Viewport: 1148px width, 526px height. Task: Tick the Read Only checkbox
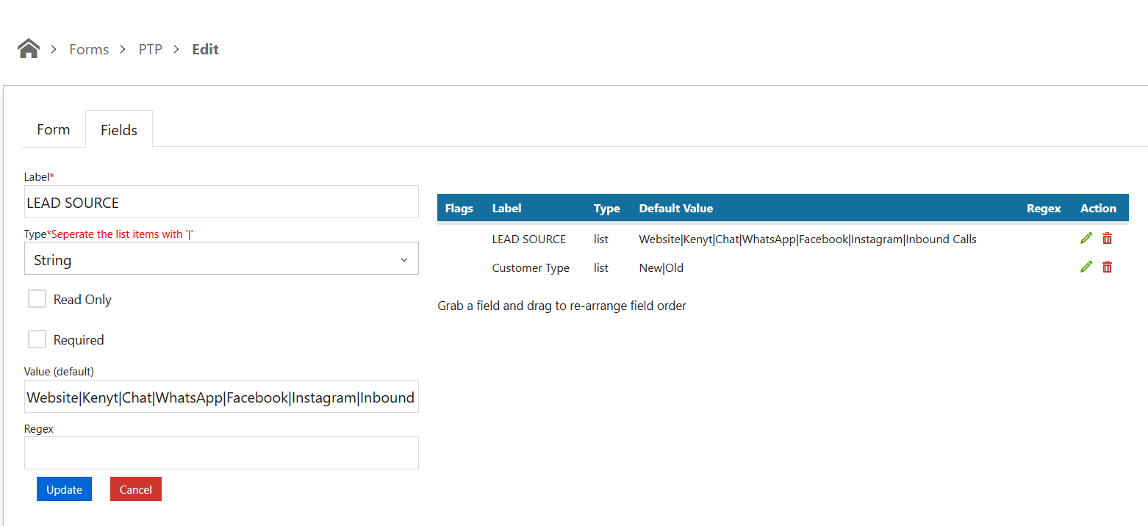pyautogui.click(x=37, y=299)
